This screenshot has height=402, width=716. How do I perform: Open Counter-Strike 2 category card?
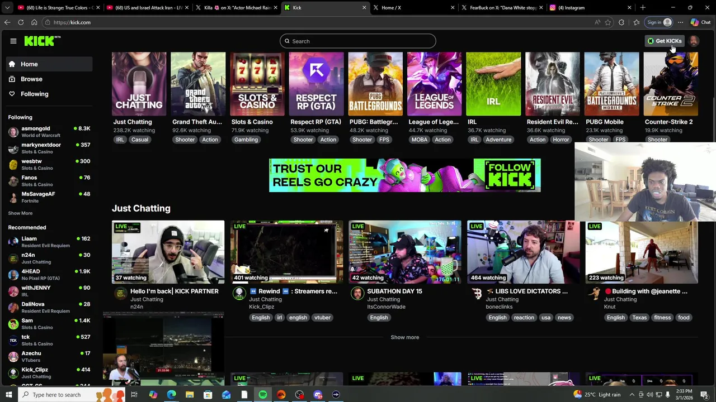(671, 84)
